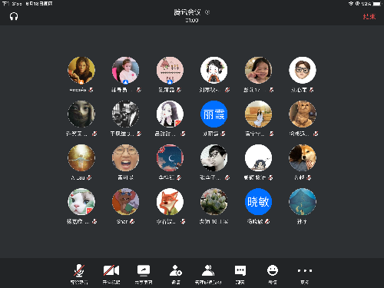Screen dimensions: 384x288
Task: Tap the 腾讯会议 meeting title
Action: coord(187,12)
